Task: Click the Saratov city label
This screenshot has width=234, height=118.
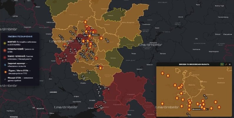Action: [140, 69]
